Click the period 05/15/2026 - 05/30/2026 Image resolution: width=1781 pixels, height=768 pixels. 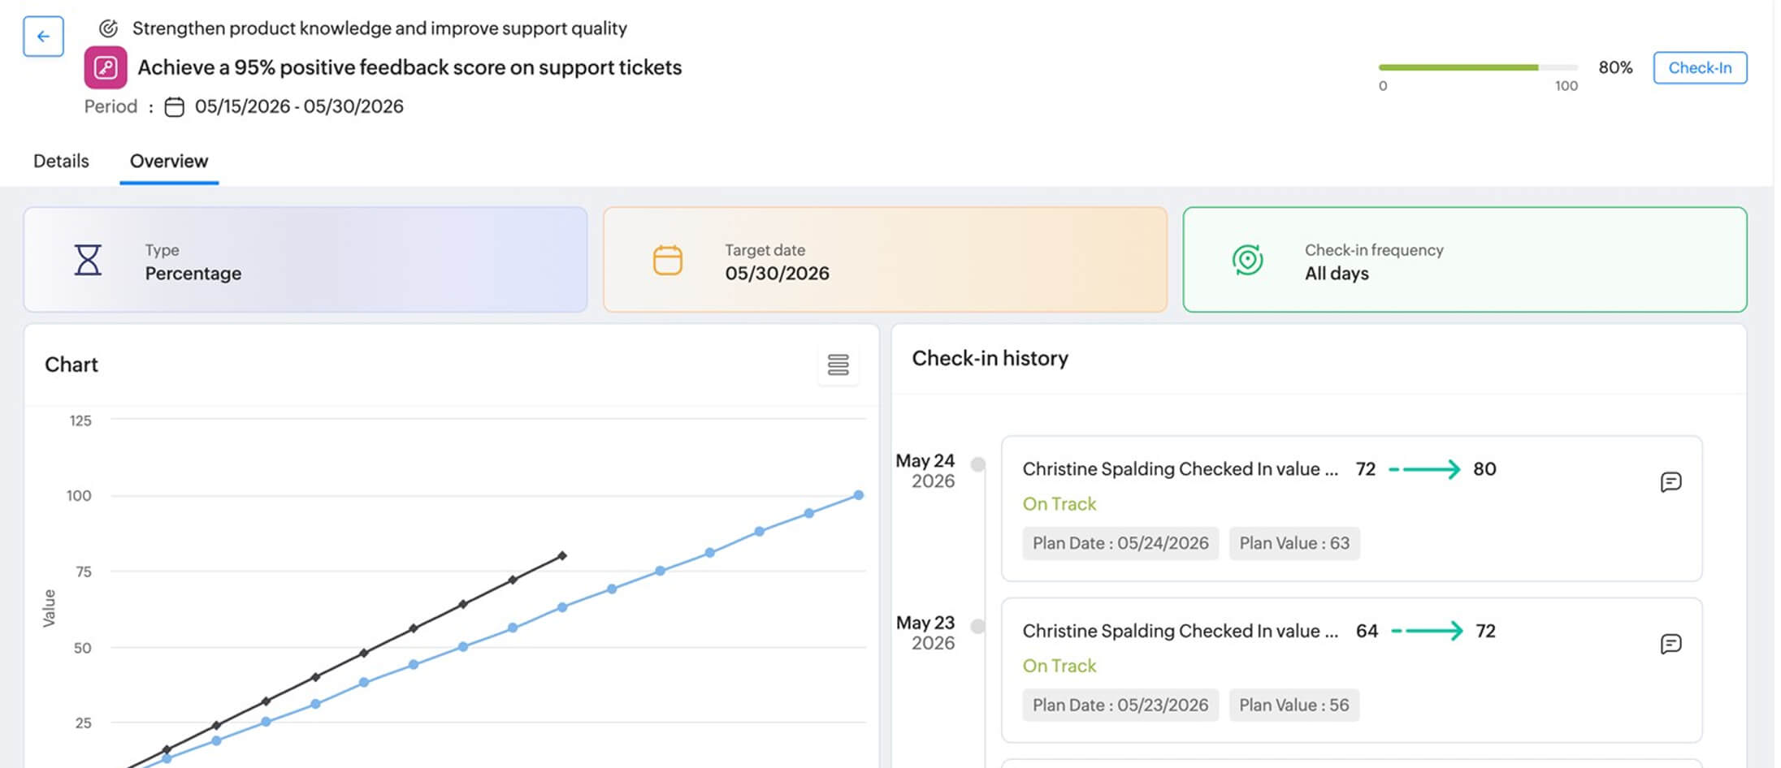pyautogui.click(x=299, y=106)
